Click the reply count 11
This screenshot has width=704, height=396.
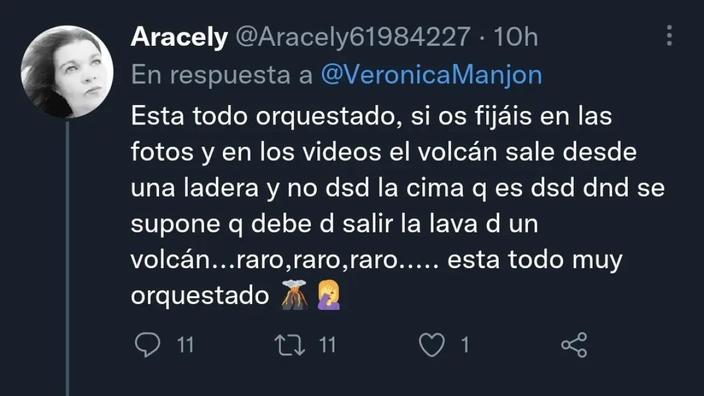click(185, 345)
